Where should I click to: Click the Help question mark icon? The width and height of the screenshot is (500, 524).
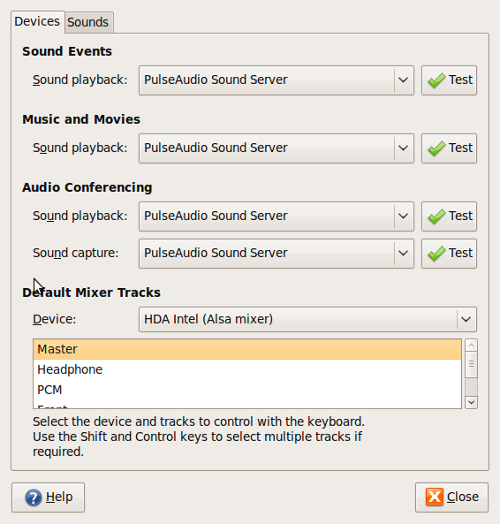click(34, 497)
